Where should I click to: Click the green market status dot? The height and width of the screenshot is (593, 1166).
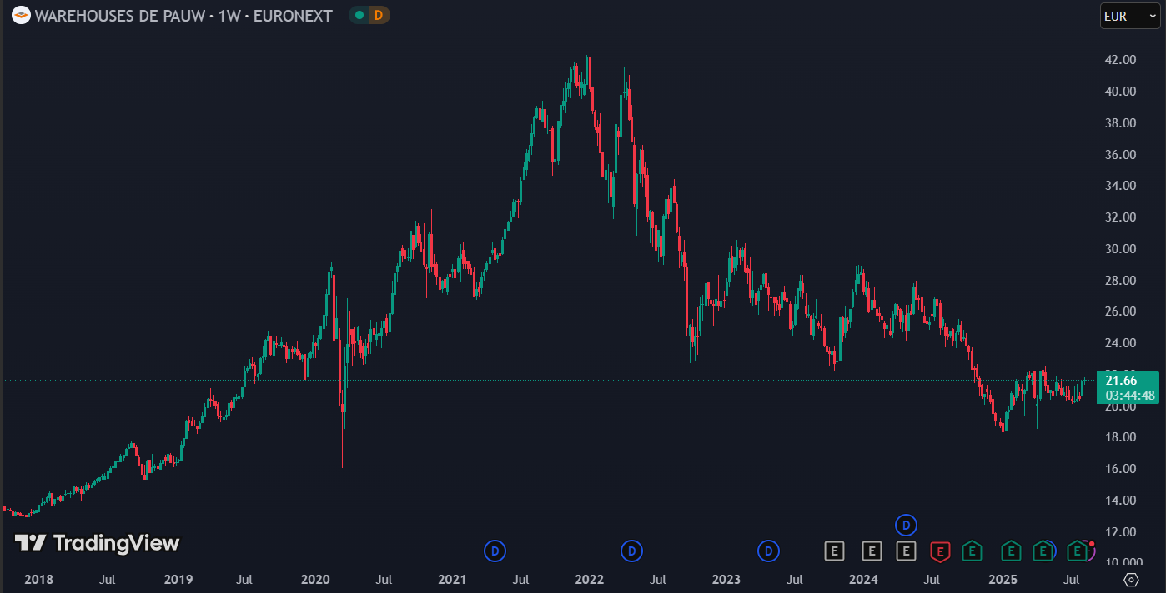[x=359, y=15]
